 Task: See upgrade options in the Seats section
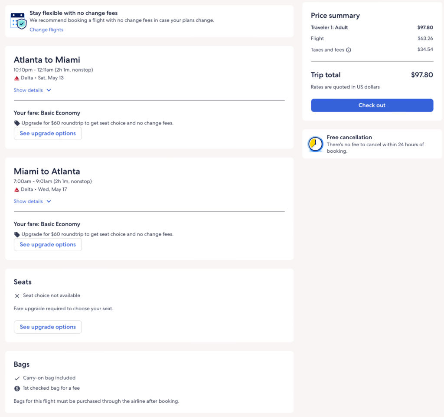48,327
